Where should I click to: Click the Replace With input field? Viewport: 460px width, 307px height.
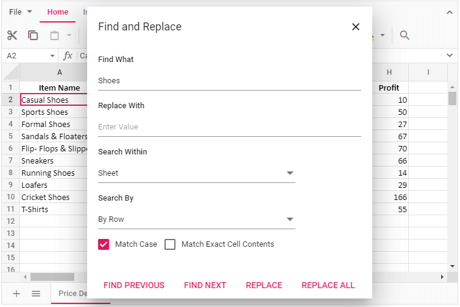click(x=229, y=127)
